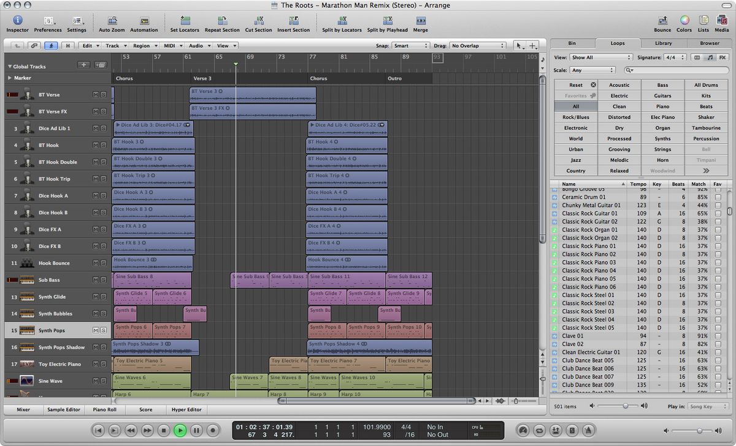Open the Inspector from the toolbar
The image size is (736, 446).
coord(17,20)
